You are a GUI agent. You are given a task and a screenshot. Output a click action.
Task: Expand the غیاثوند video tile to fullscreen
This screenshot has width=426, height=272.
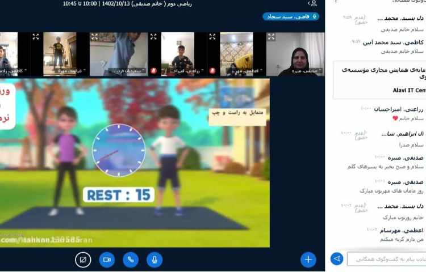point(36,37)
